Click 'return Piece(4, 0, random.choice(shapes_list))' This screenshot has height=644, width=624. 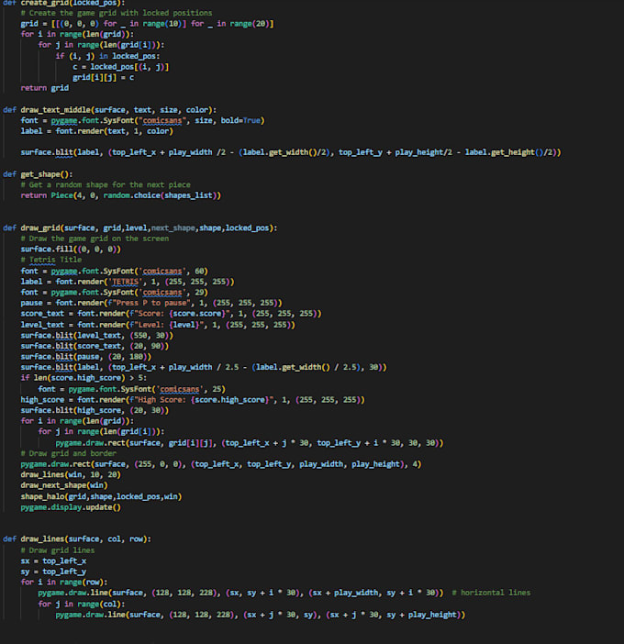point(121,195)
